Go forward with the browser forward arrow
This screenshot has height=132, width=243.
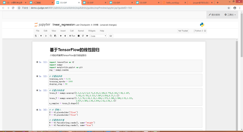tap(8, 8)
